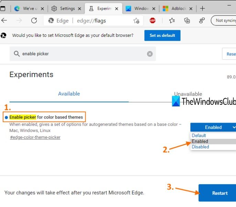Open a new browser tab
This screenshot has width=236, height=207.
tap(202, 8)
